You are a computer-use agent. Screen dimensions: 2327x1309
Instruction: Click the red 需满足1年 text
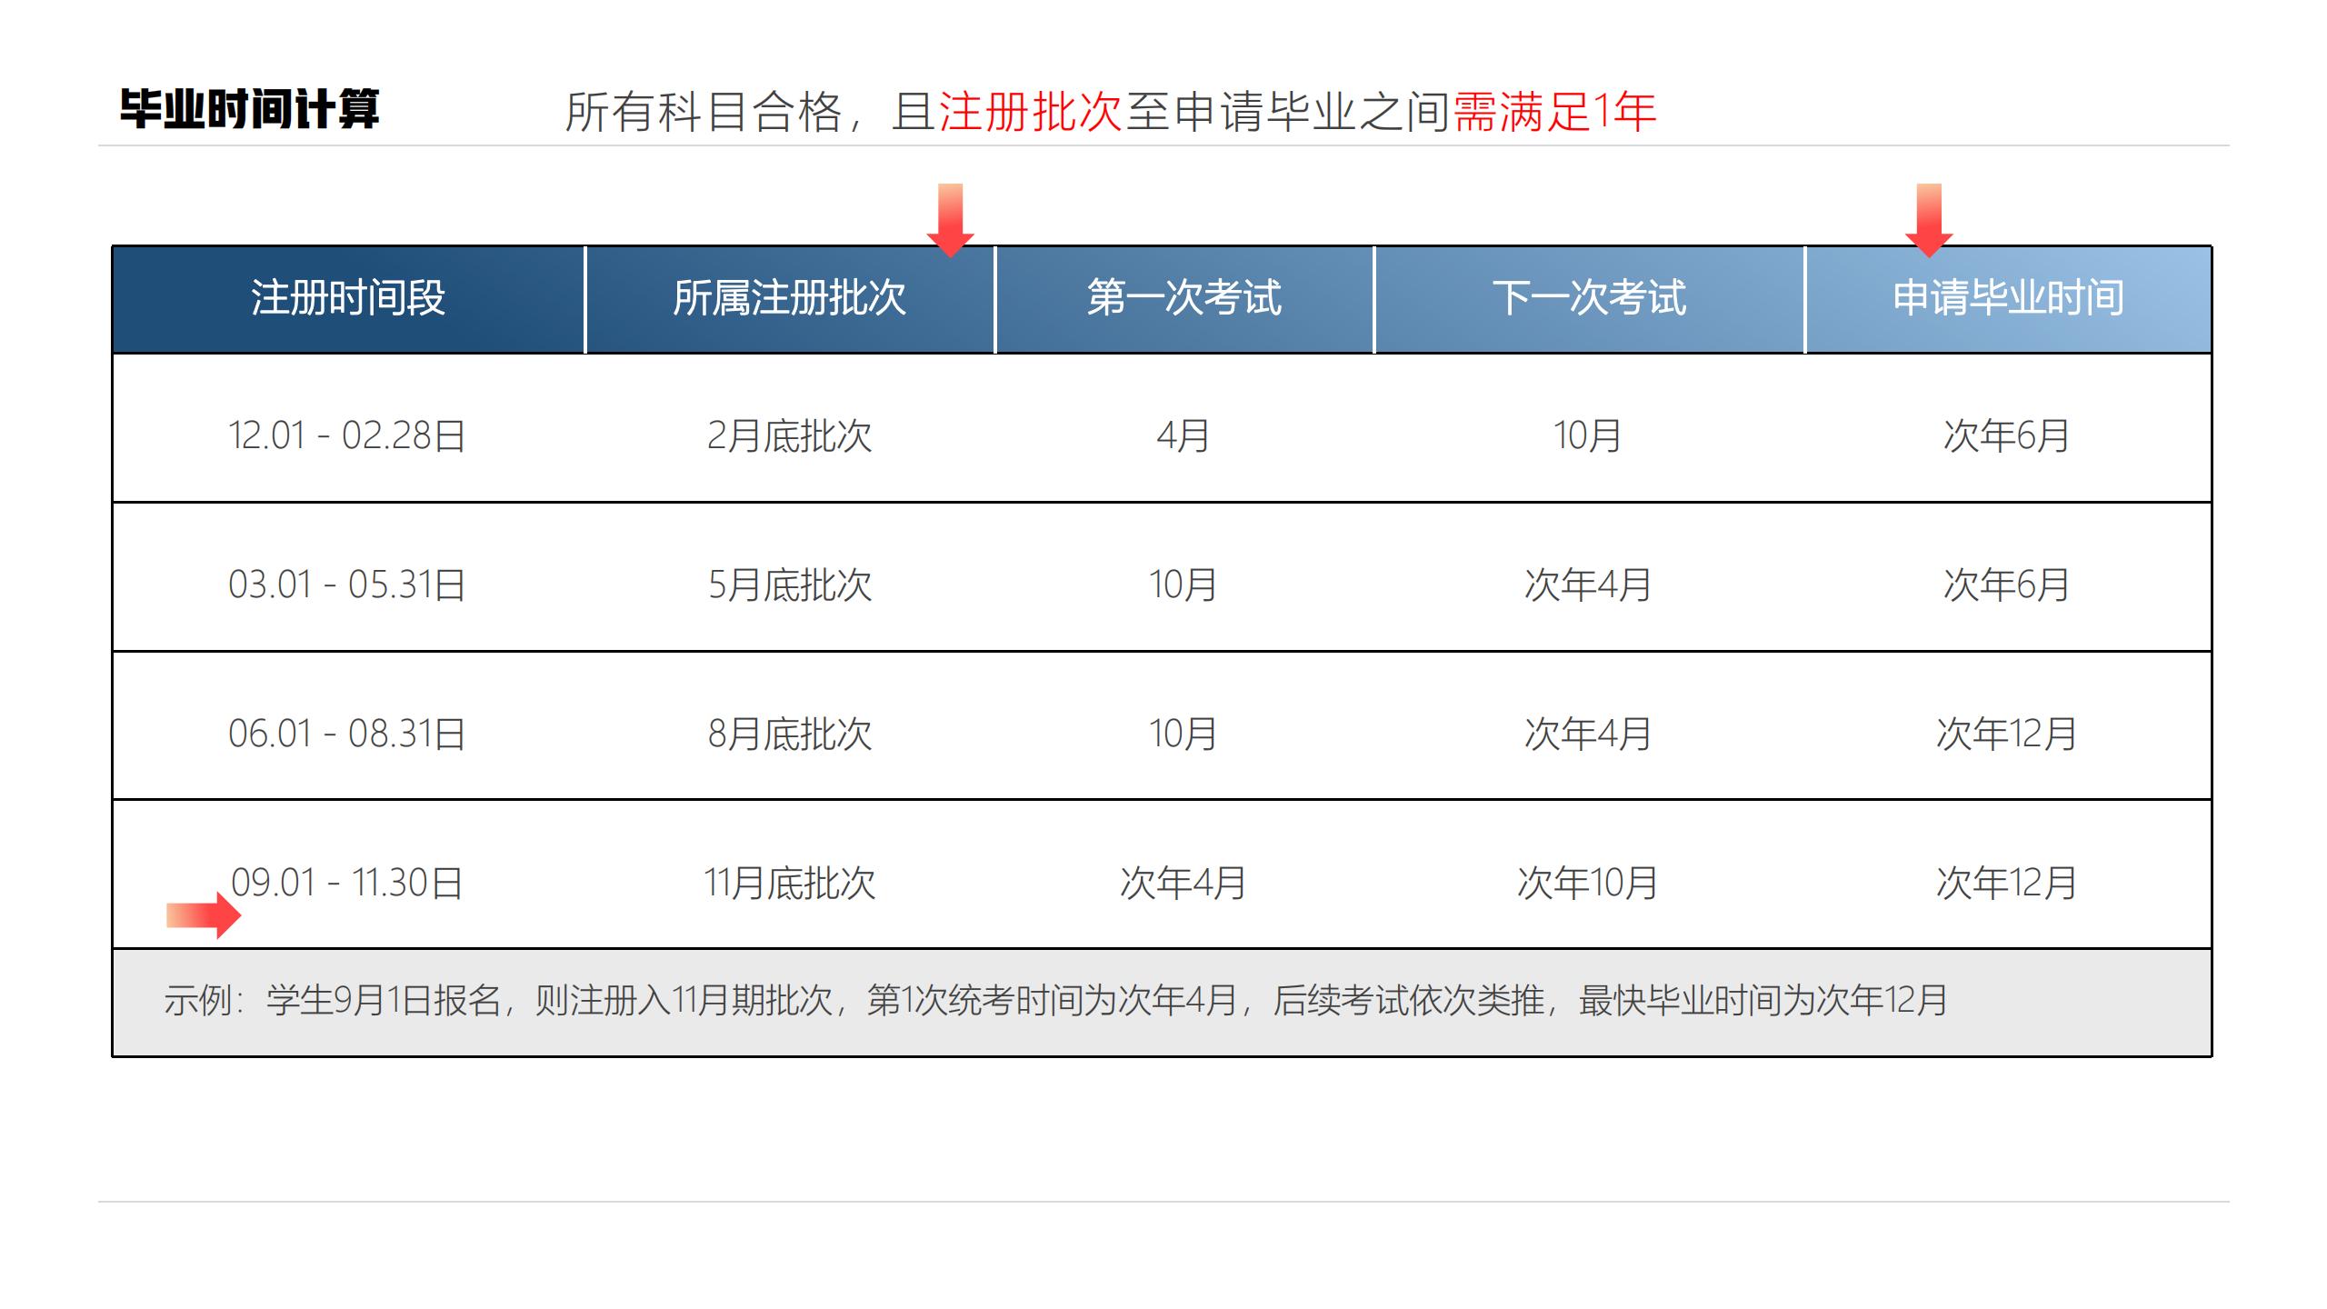pyautogui.click(x=1554, y=113)
